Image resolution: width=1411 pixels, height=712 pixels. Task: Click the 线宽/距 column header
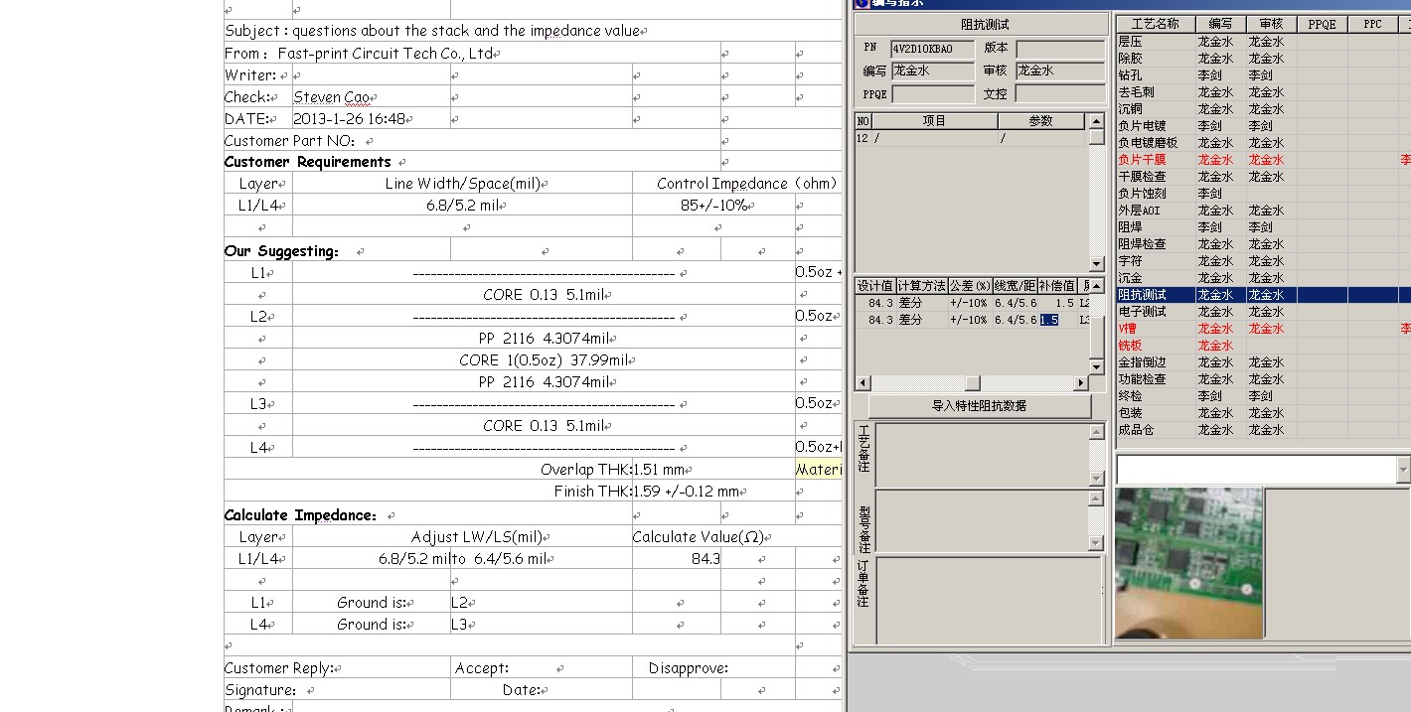(x=1016, y=286)
